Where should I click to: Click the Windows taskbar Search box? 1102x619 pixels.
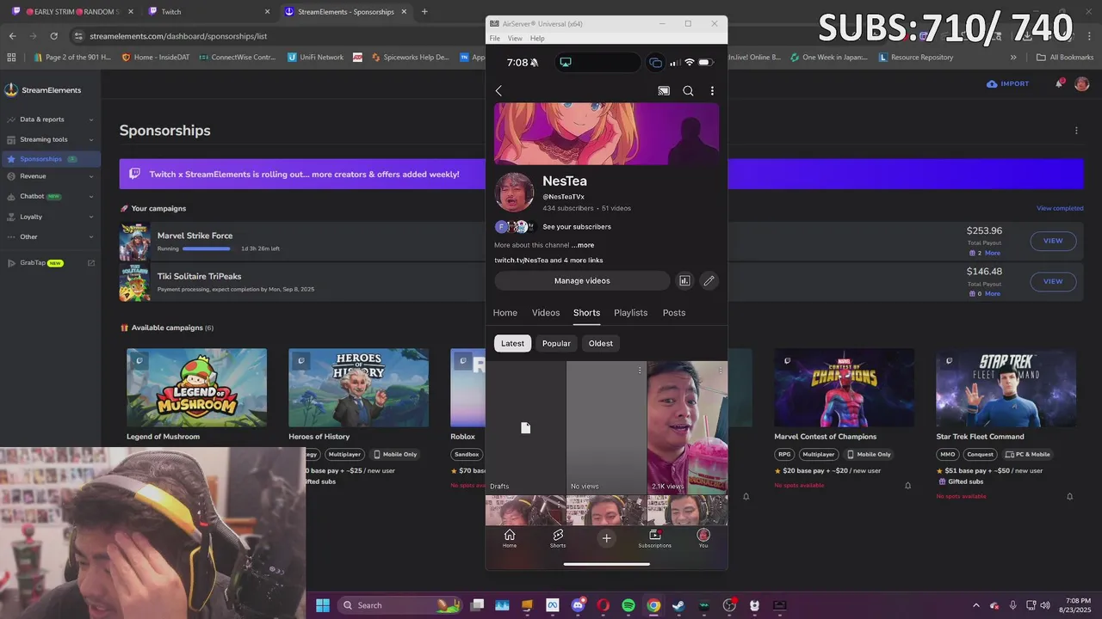tap(401, 605)
